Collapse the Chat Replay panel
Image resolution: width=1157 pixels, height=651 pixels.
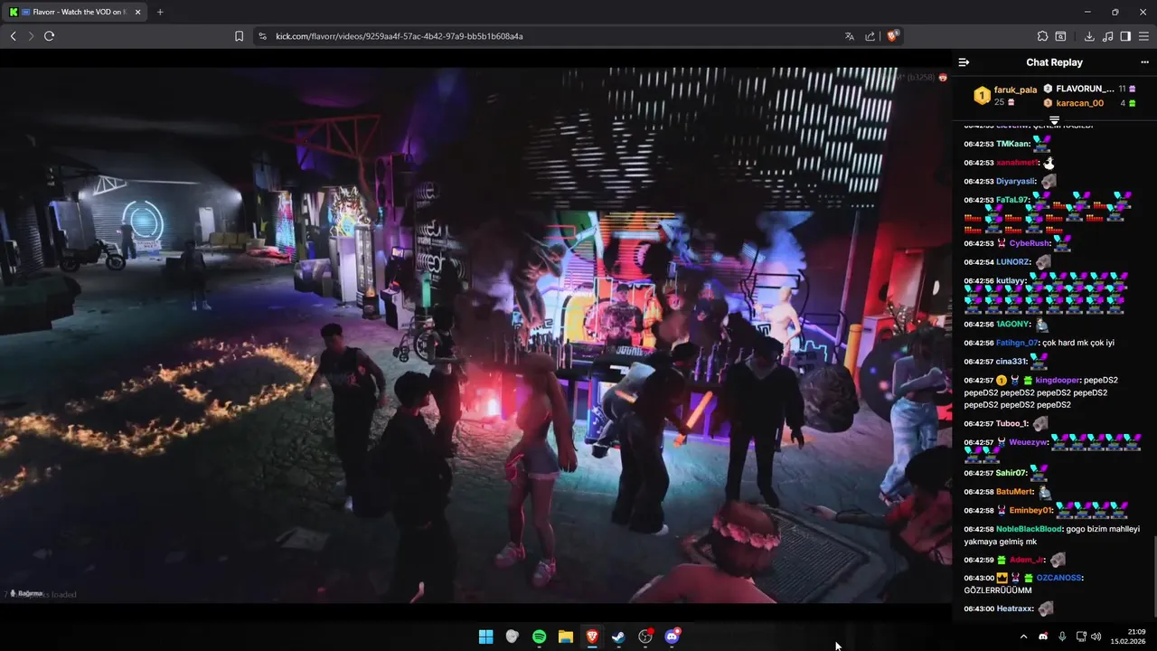[x=964, y=62]
